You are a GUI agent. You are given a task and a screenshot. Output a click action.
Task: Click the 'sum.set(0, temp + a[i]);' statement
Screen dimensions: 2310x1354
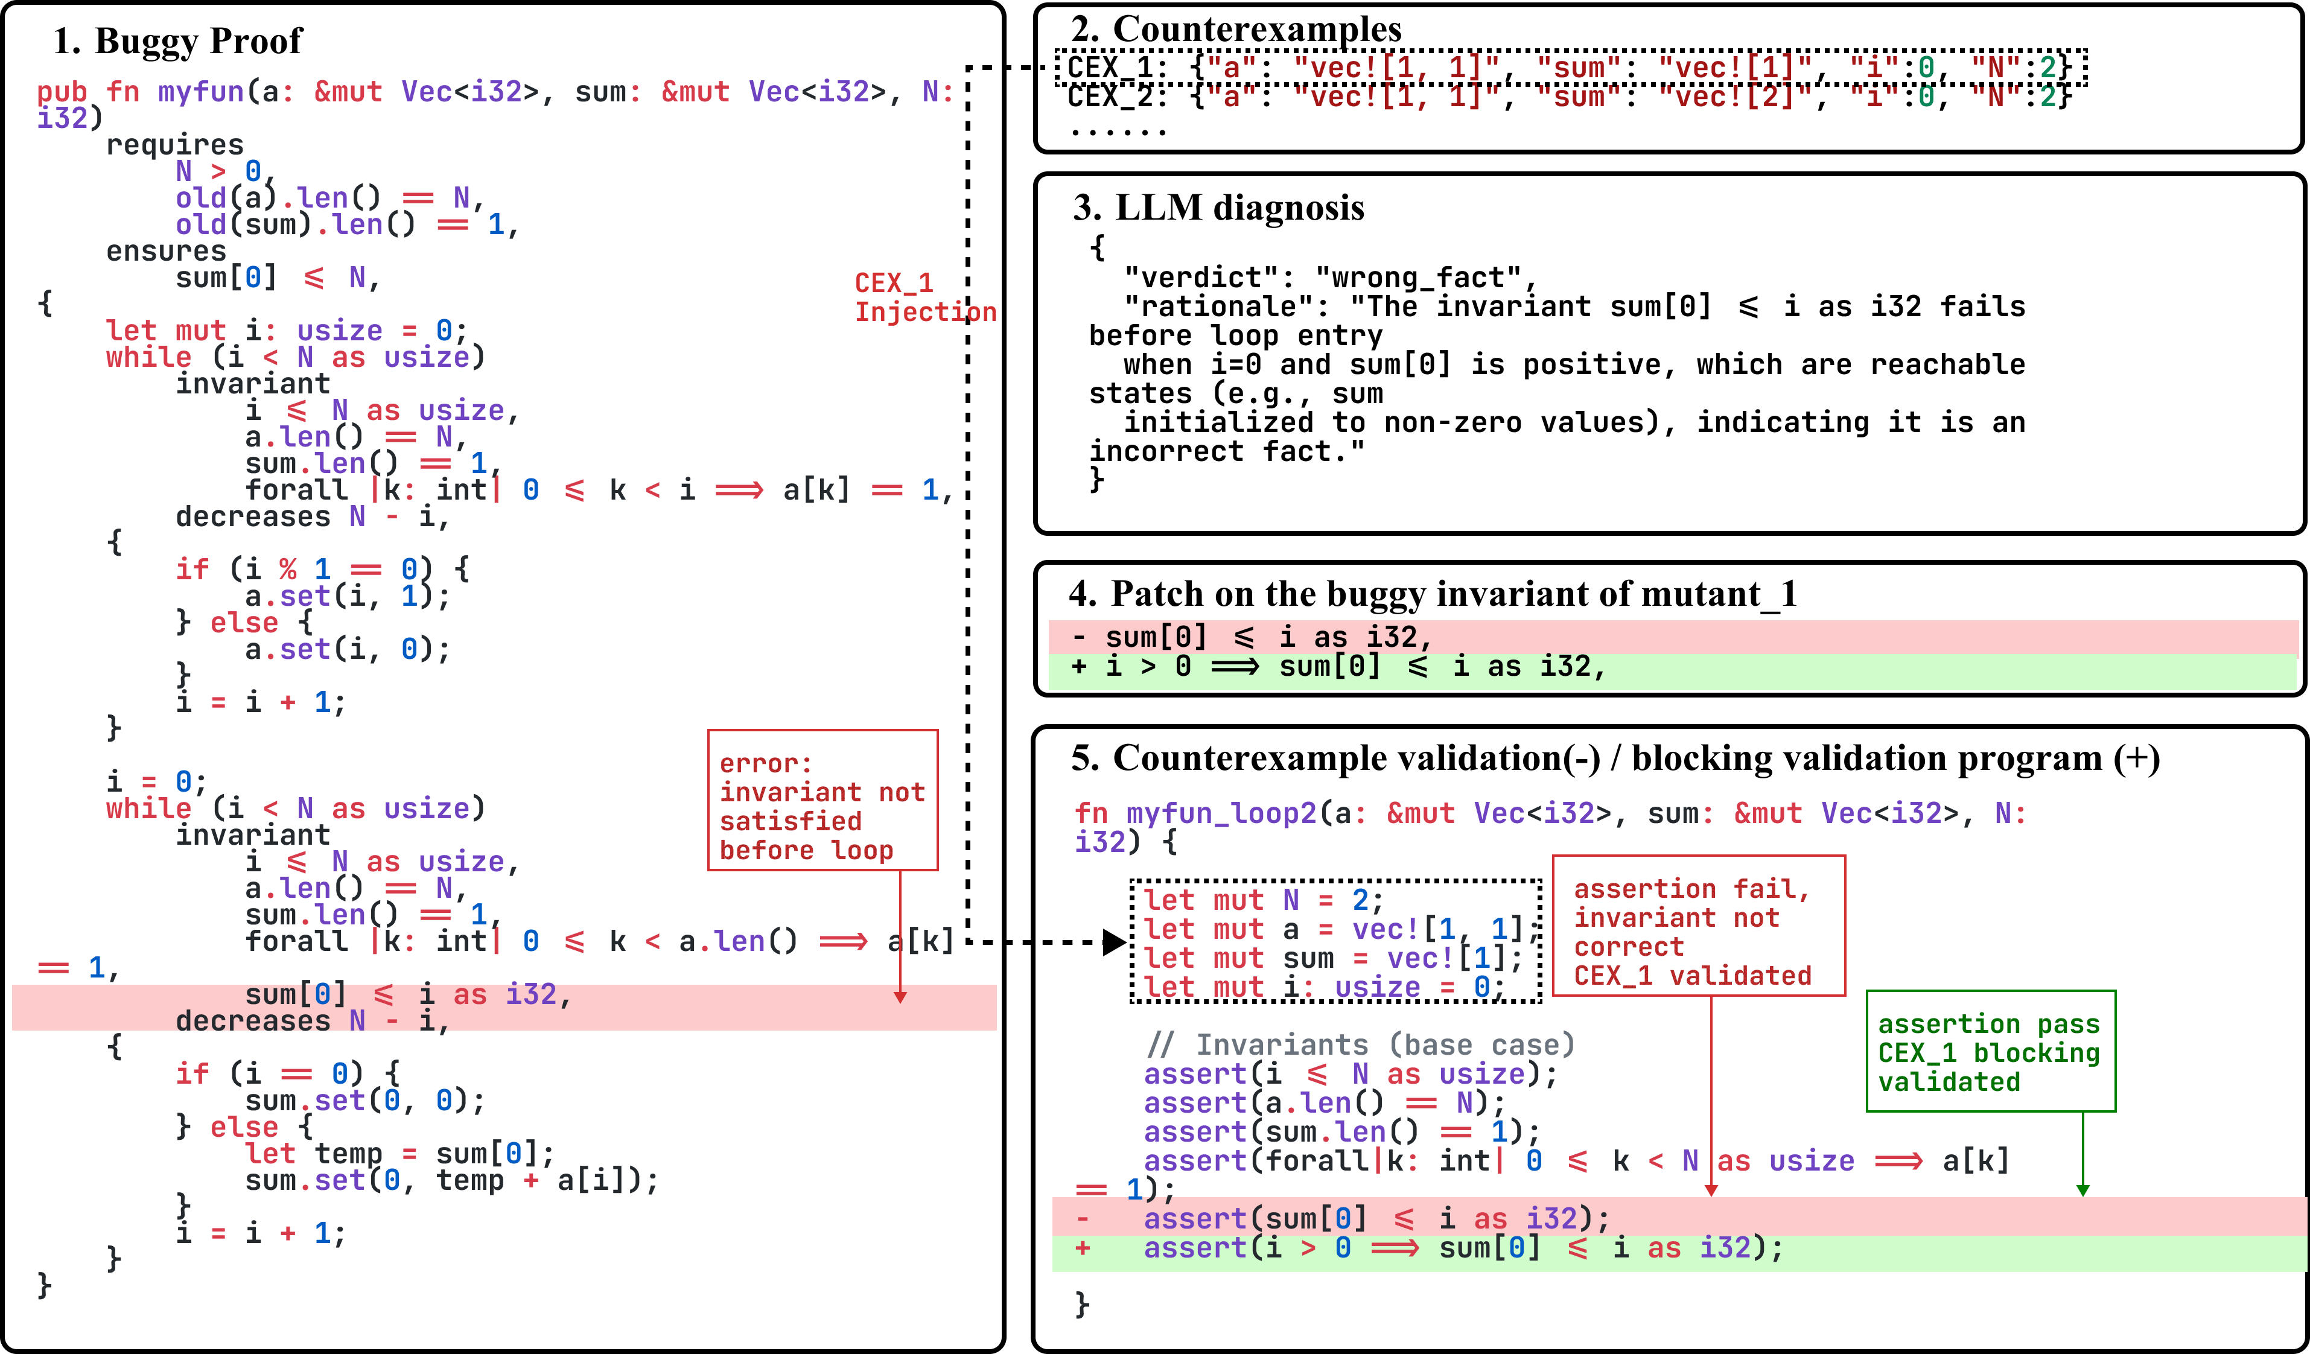point(452,1180)
